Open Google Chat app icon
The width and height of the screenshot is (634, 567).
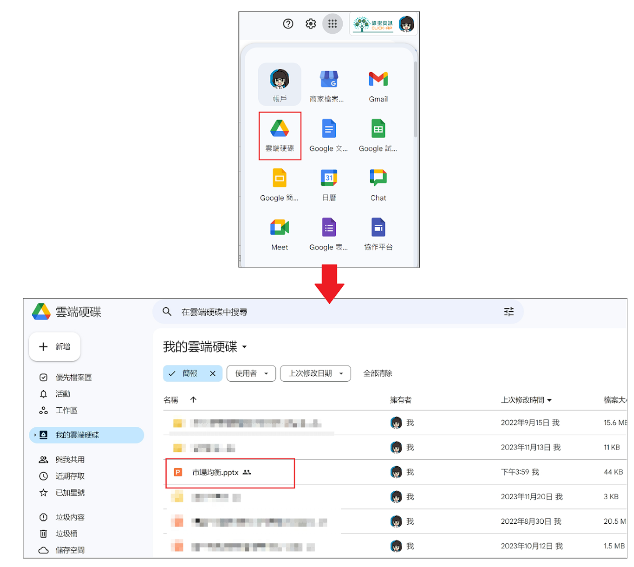tap(378, 184)
